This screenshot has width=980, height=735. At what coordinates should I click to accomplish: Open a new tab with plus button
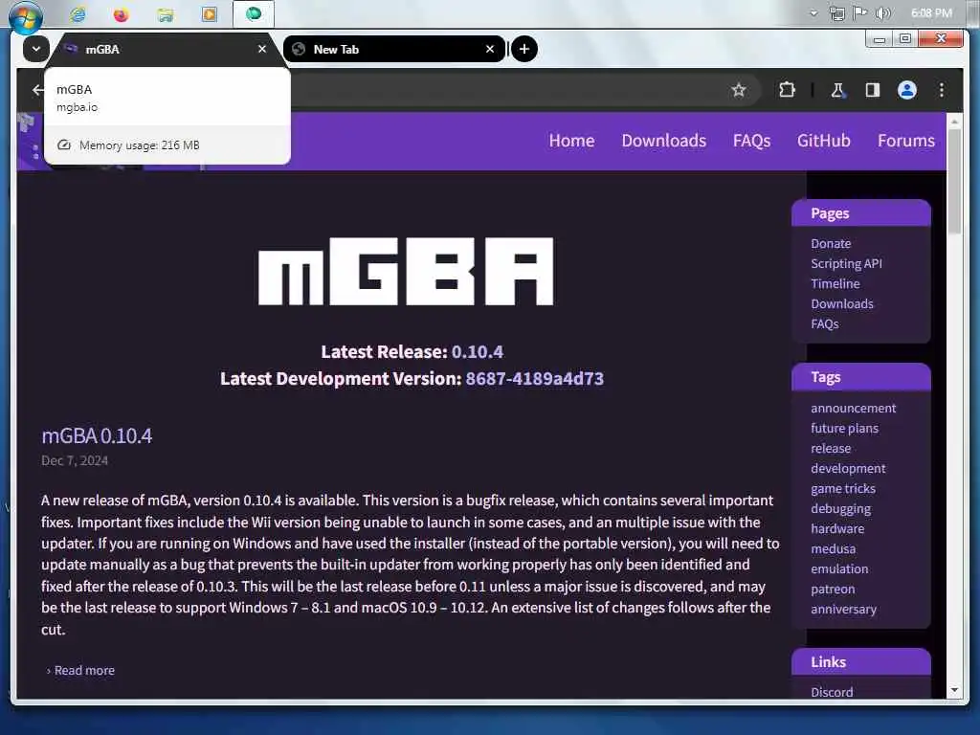click(524, 49)
